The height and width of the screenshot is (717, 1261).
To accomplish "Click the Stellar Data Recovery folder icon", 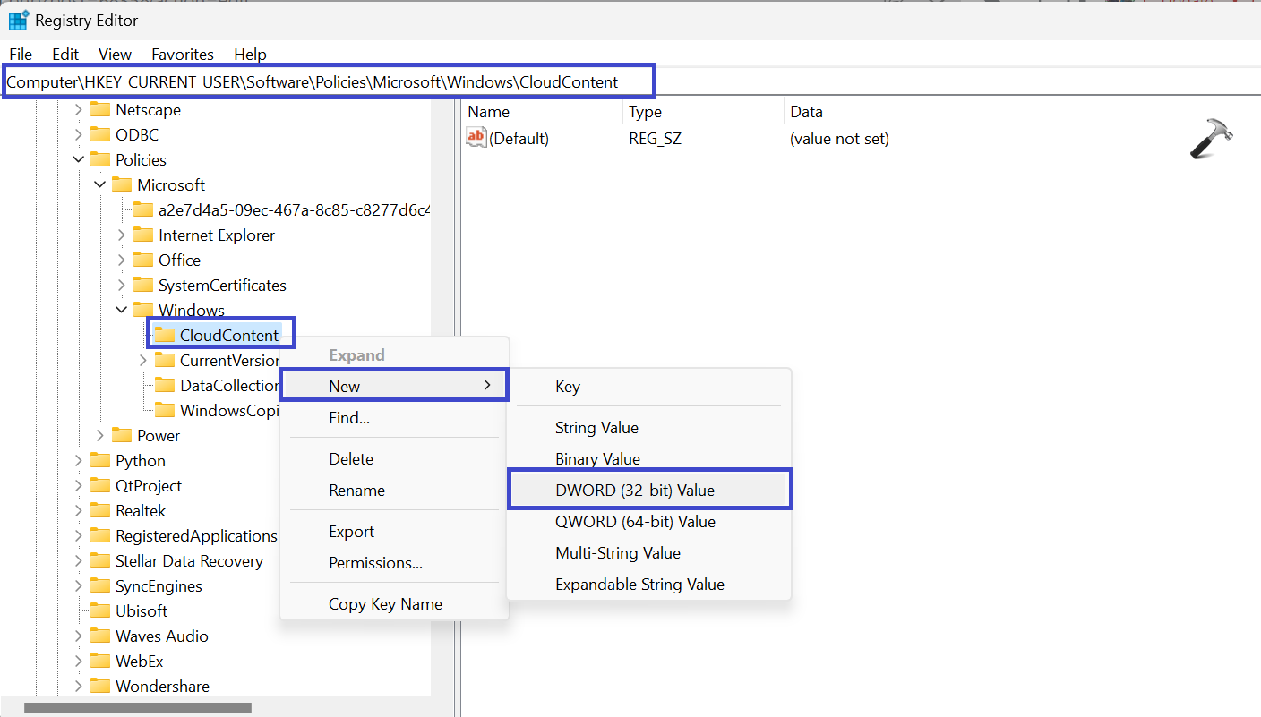I will tap(100, 560).
